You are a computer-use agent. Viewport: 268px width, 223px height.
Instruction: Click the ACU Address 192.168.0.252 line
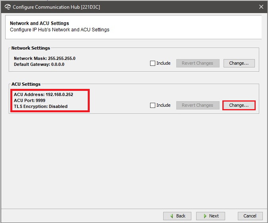pos(43,94)
